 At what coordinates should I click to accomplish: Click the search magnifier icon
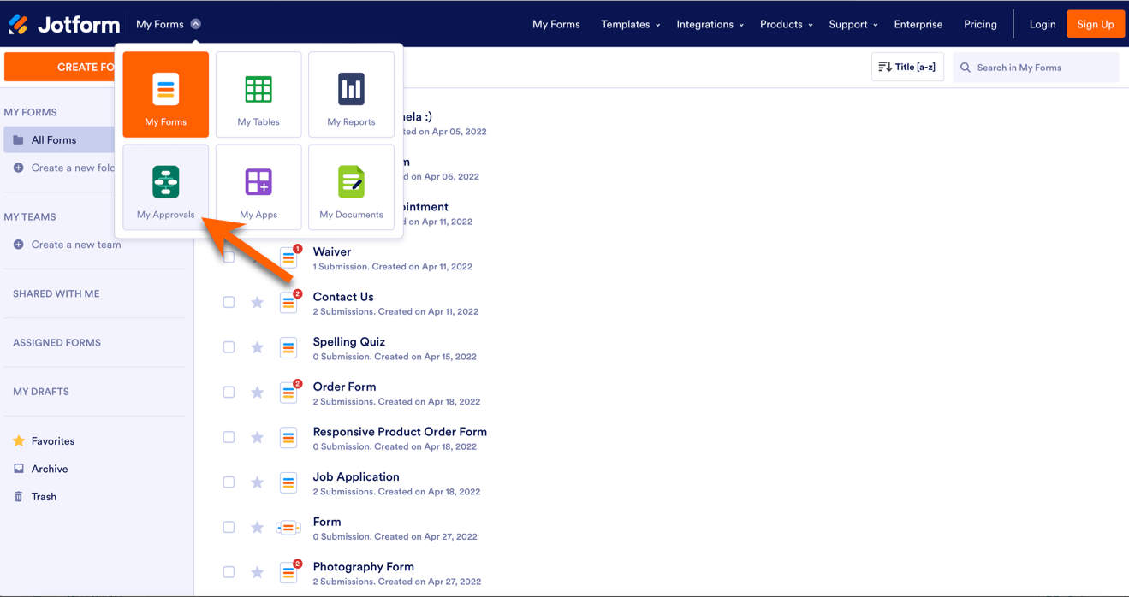(x=966, y=68)
